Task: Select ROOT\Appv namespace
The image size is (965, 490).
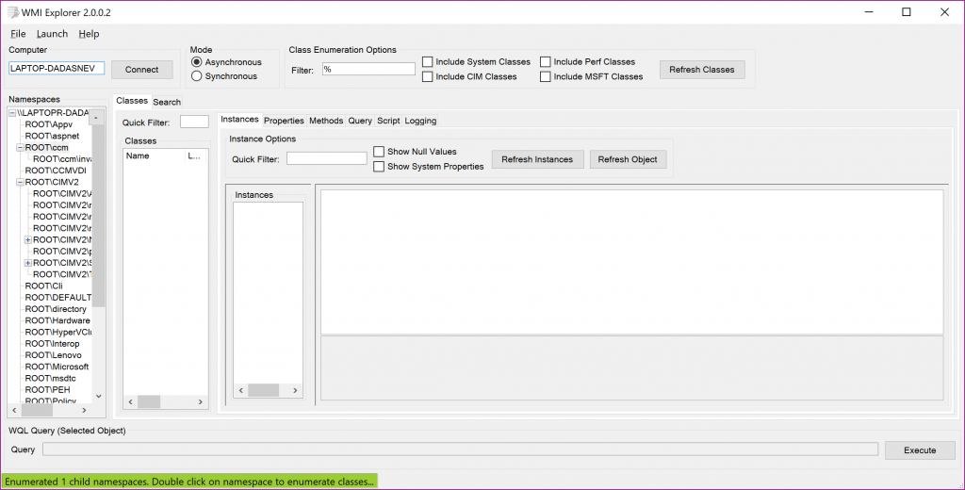Action: point(49,124)
